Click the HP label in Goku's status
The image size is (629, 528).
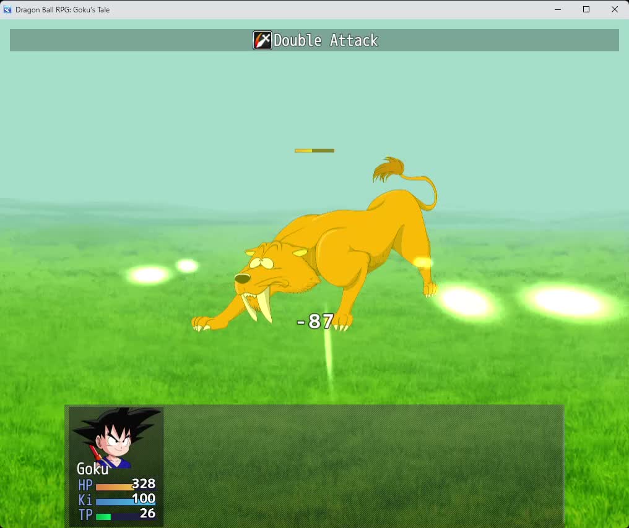[85, 485]
